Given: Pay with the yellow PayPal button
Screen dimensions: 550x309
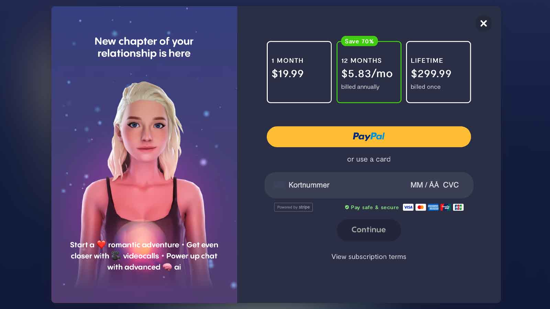Looking at the screenshot, I should tap(369, 137).
